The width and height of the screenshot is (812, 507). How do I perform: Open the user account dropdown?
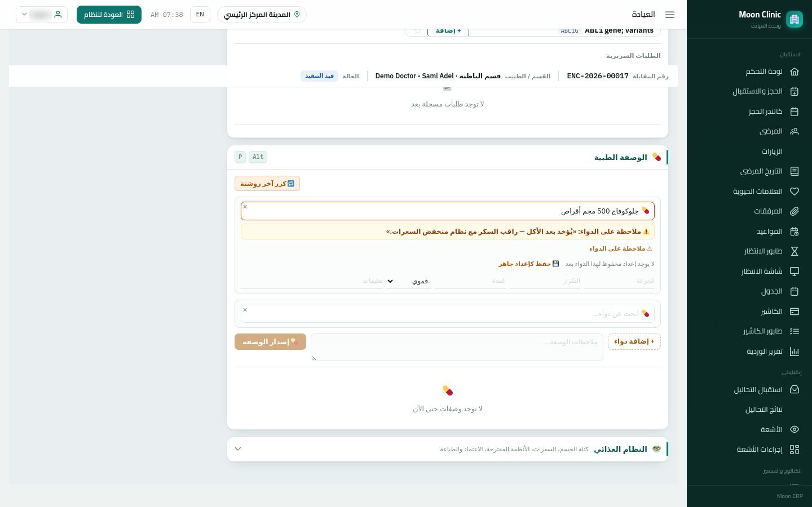point(42,15)
